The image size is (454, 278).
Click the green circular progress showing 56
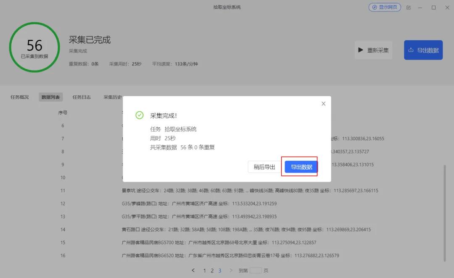[x=34, y=47]
